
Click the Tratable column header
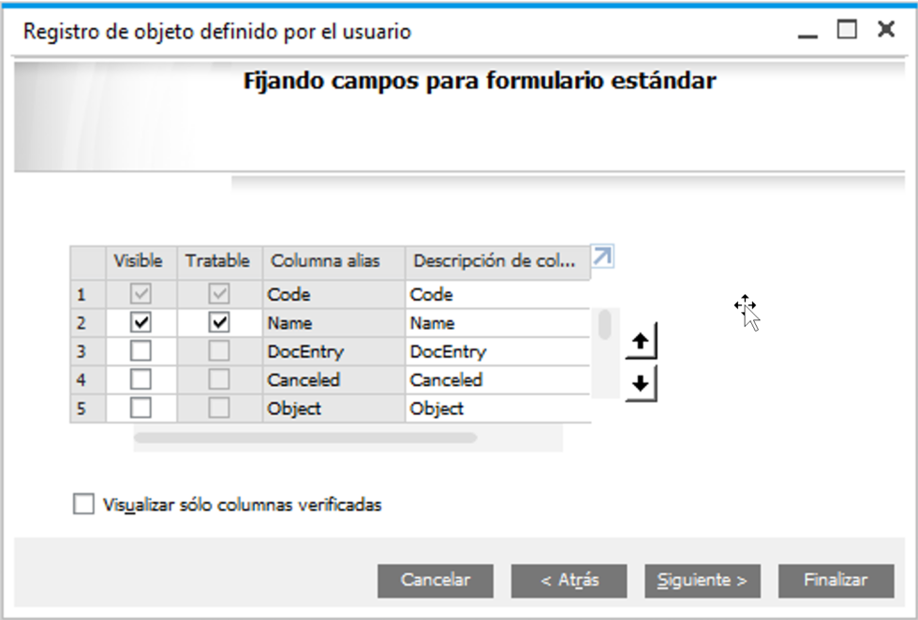(x=219, y=262)
